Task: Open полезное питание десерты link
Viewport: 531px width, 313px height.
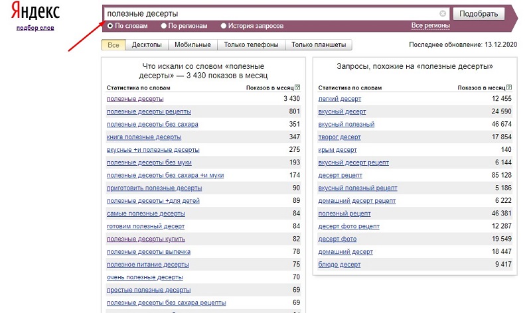Action: pyautogui.click(x=147, y=265)
